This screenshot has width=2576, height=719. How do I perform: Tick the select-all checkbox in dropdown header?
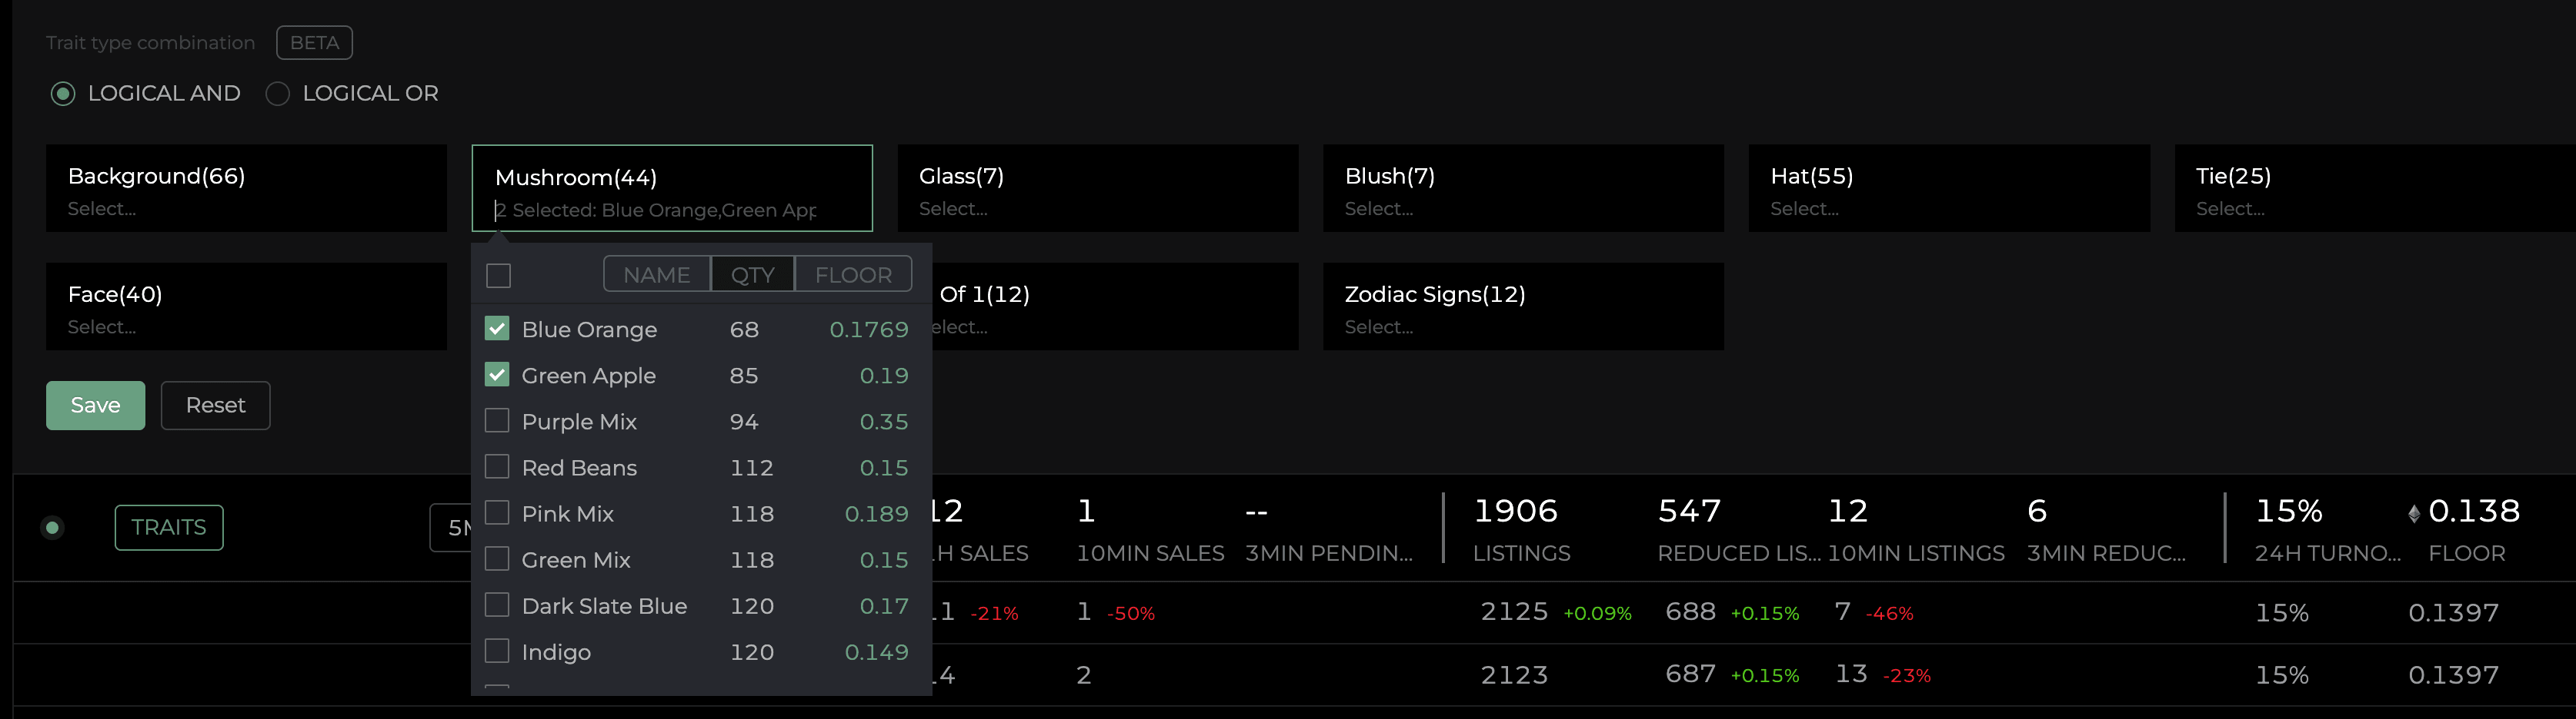[498, 275]
